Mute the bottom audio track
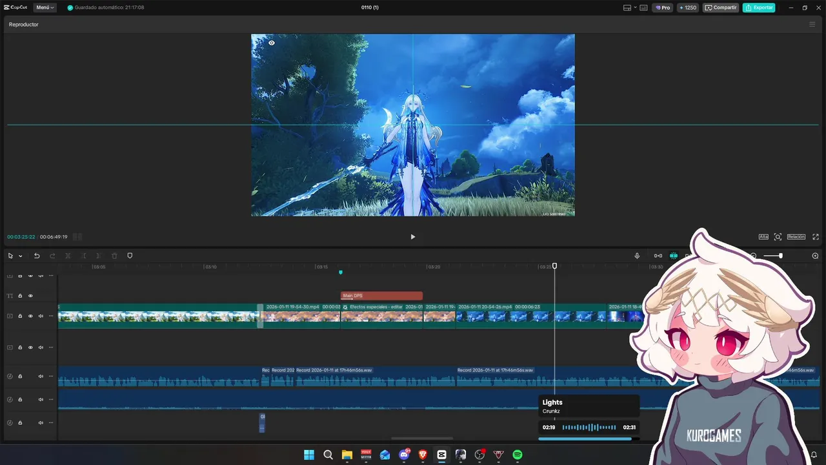Viewport: 826px width, 465px height. click(x=41, y=422)
